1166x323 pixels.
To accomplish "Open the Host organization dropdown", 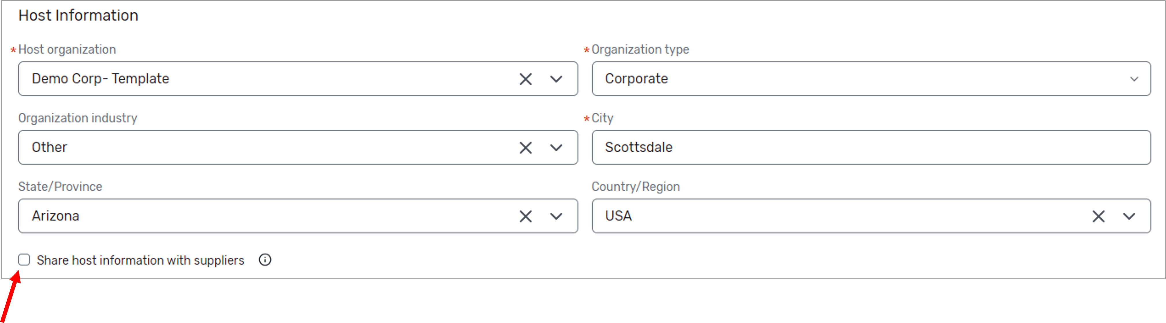I will pyautogui.click(x=556, y=79).
